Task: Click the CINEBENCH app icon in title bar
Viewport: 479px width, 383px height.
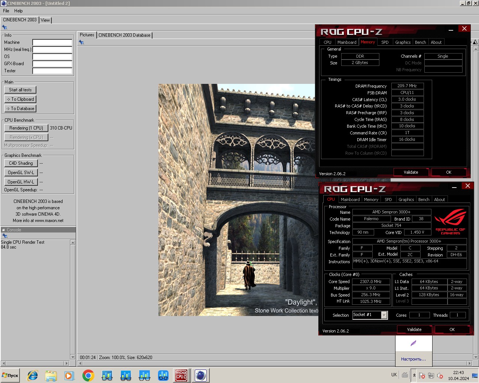Action: click(4, 3)
